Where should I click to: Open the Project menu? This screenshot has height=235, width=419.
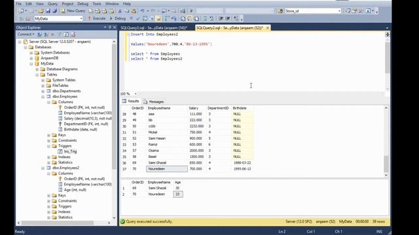coord(67,4)
